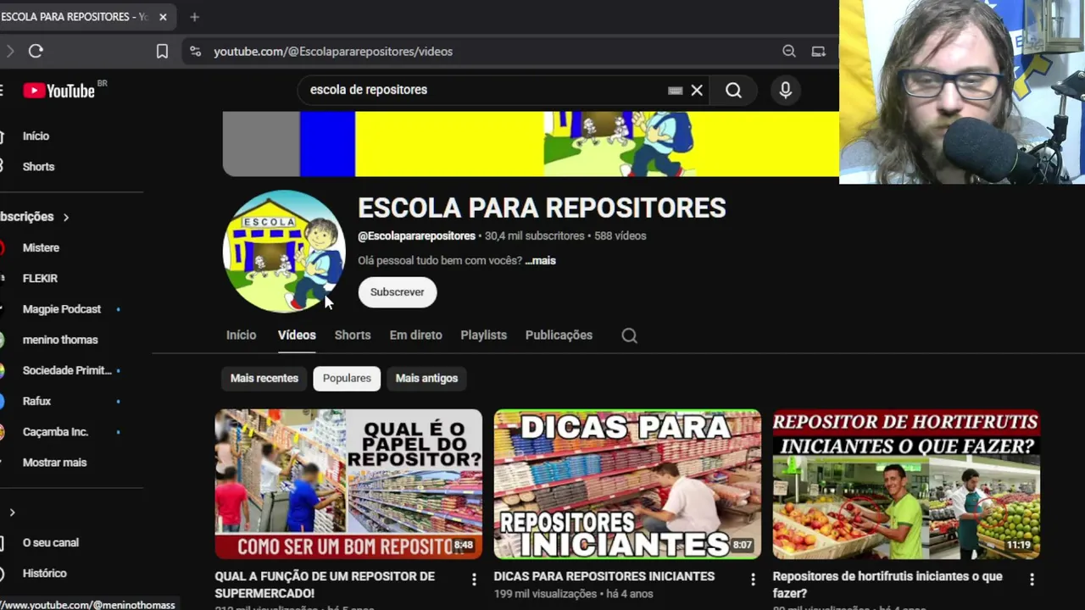Open Início in the left sidebar
This screenshot has width=1085, height=610.
tap(36, 136)
